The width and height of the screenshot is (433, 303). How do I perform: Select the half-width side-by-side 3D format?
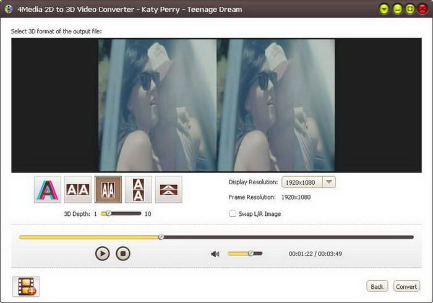pyautogui.click(x=108, y=190)
